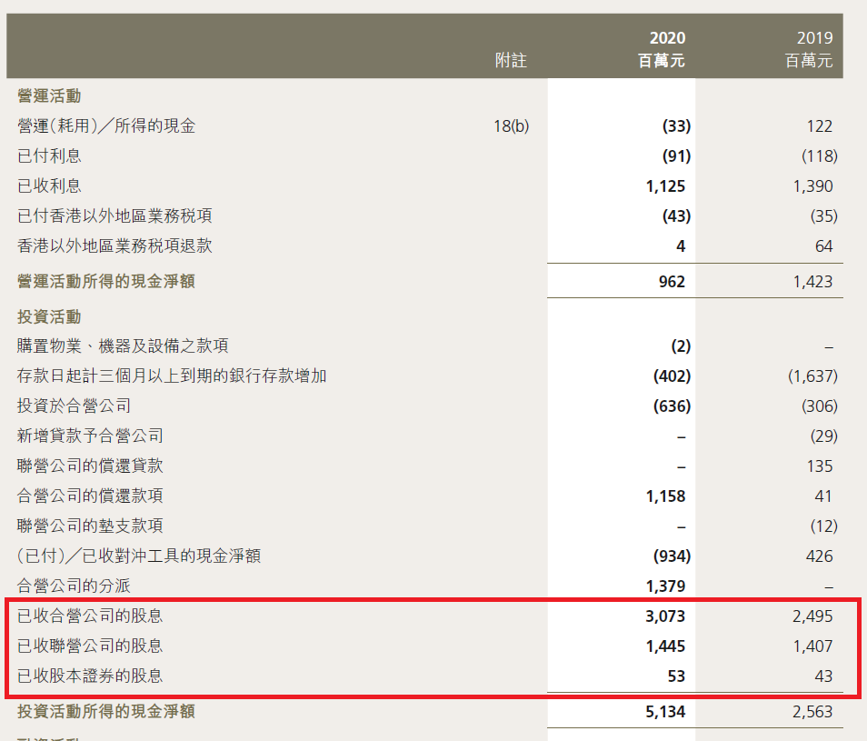
Task: Select the 2020 total 962
Action: 672,282
